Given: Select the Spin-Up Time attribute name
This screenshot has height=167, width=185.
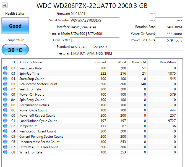Looking at the screenshot, I should coord(29,74).
